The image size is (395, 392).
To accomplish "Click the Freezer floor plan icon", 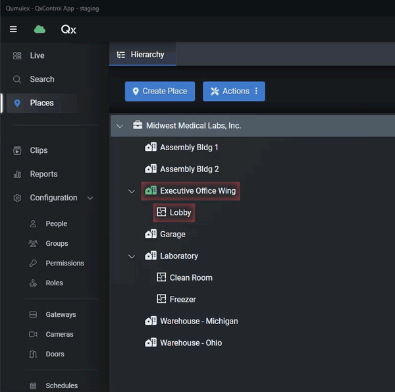I will pos(161,298).
